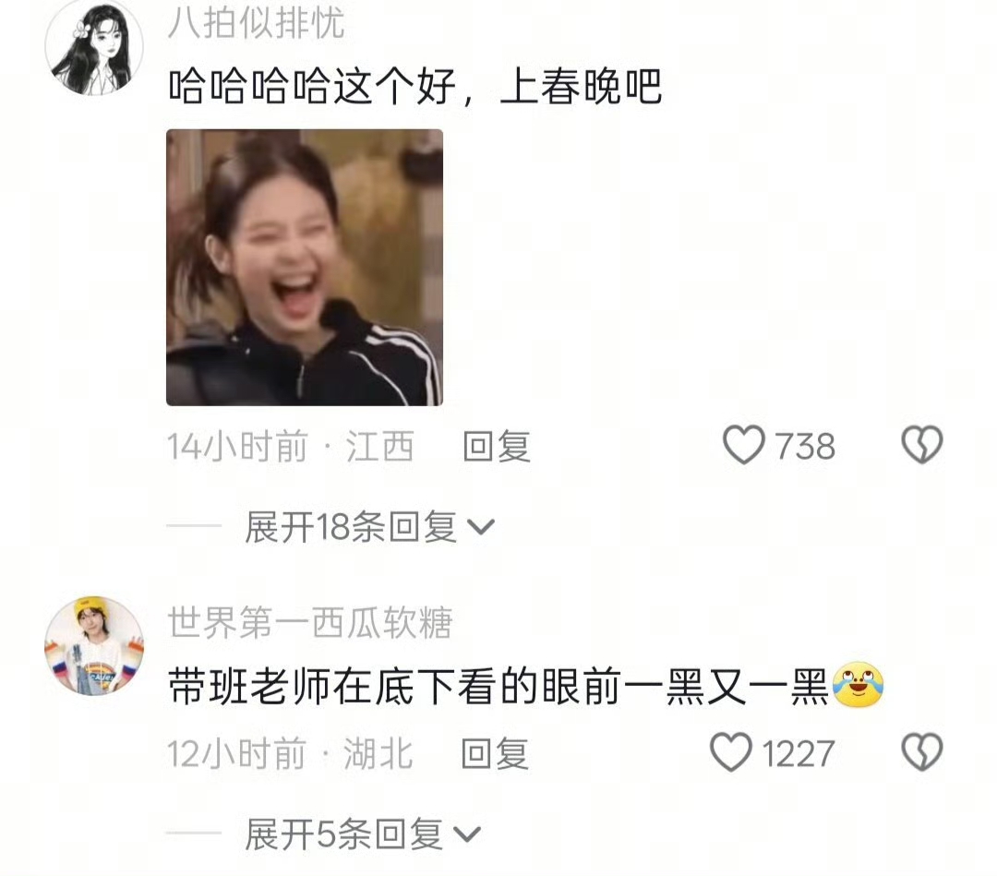This screenshot has height=876, width=997.
Task: Click the 12小时前 · 湖北 timestamp
Action: (290, 753)
